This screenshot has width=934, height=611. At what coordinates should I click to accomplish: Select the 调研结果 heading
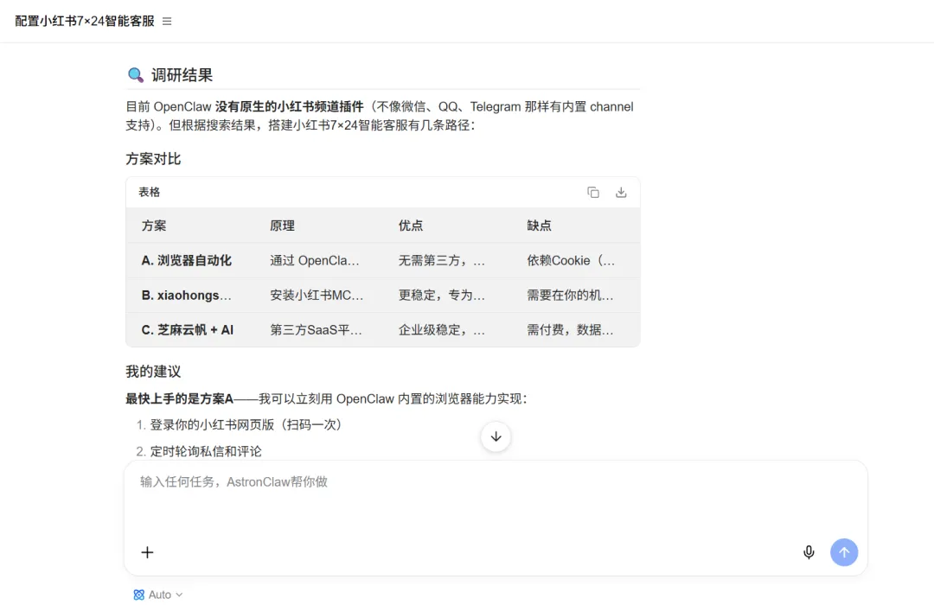(x=182, y=75)
